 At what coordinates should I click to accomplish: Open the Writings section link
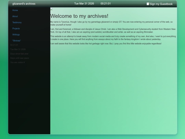[x=16, y=35]
